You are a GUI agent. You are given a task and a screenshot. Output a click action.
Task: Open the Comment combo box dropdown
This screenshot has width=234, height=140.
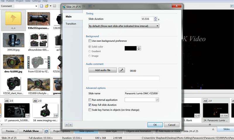[x=36, y=6]
